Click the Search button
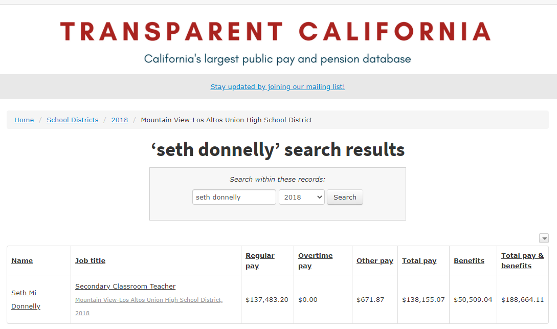The height and width of the screenshot is (329, 557). (345, 197)
